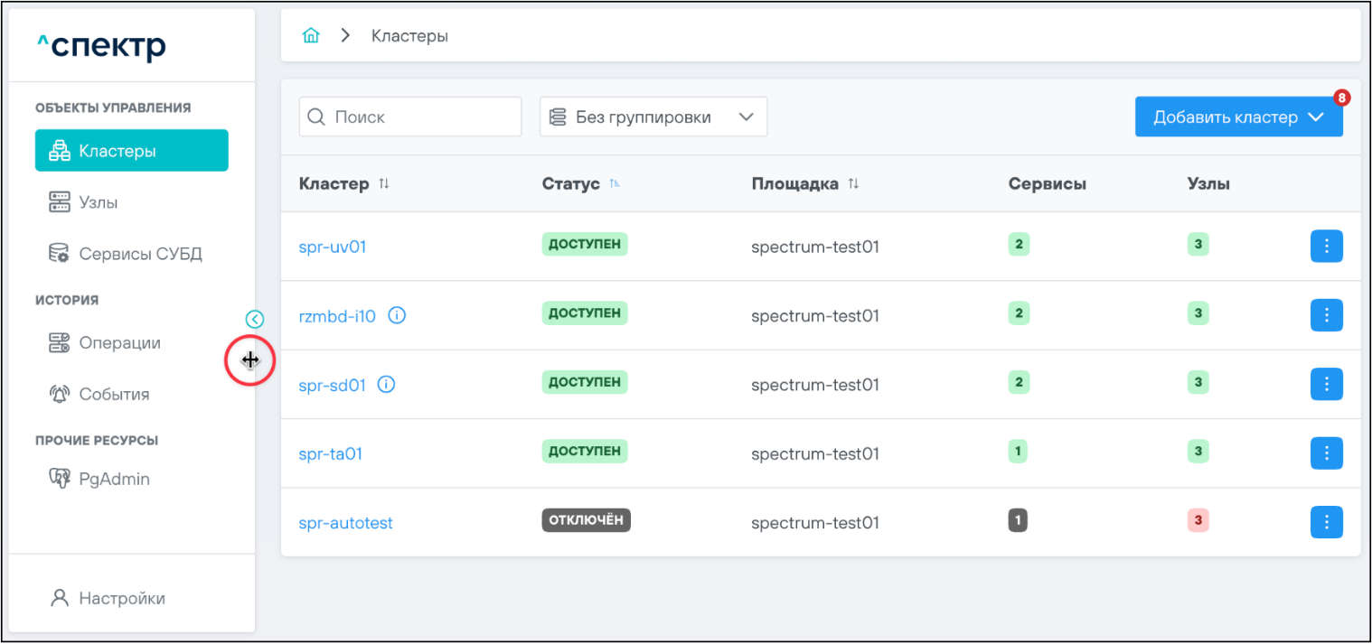This screenshot has height=644, width=1372.
Task: Open Сервисы СУБД in the sidebar
Action: [140, 254]
